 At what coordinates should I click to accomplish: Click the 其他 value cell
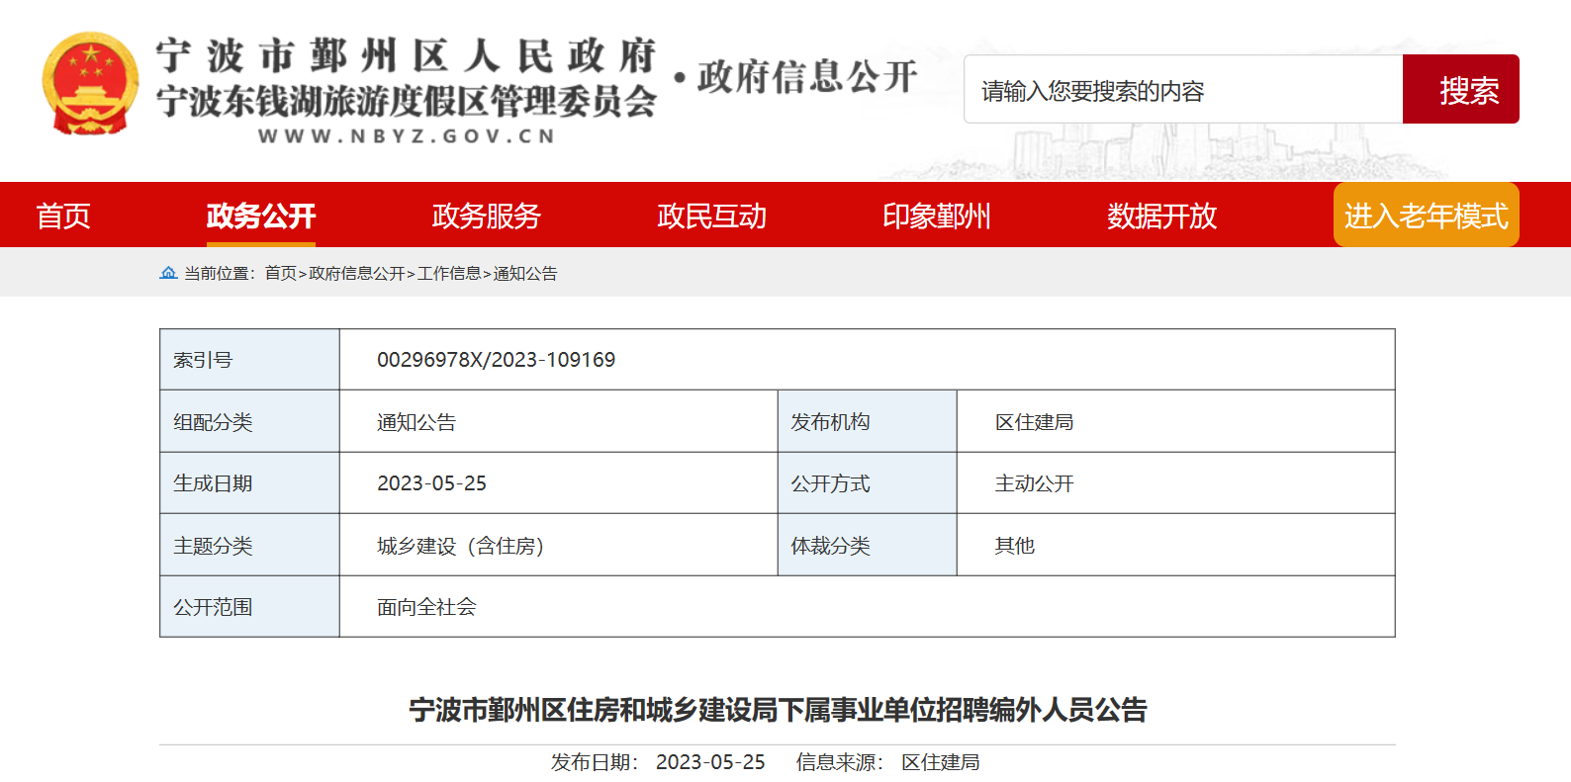(1176, 546)
